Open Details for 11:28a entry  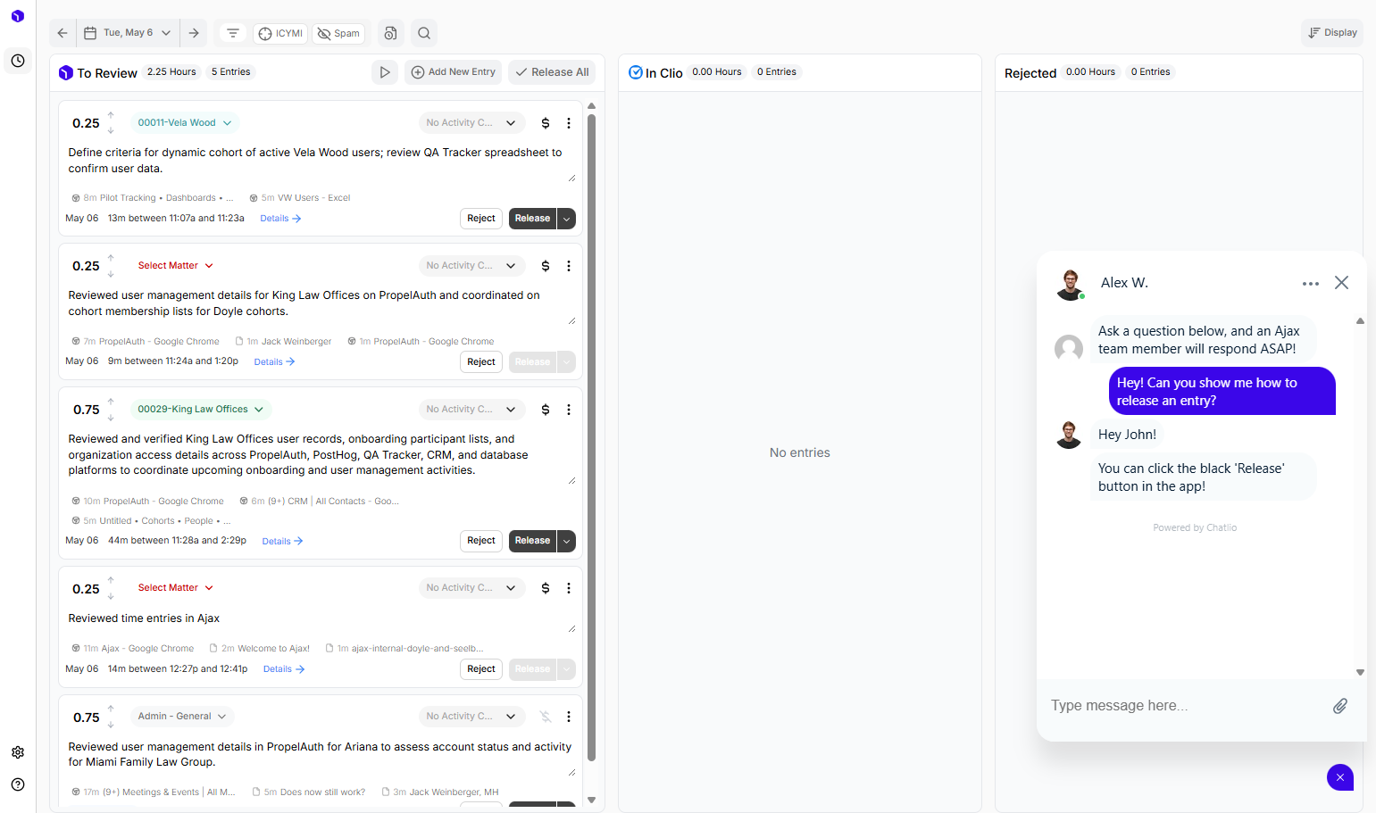point(282,542)
